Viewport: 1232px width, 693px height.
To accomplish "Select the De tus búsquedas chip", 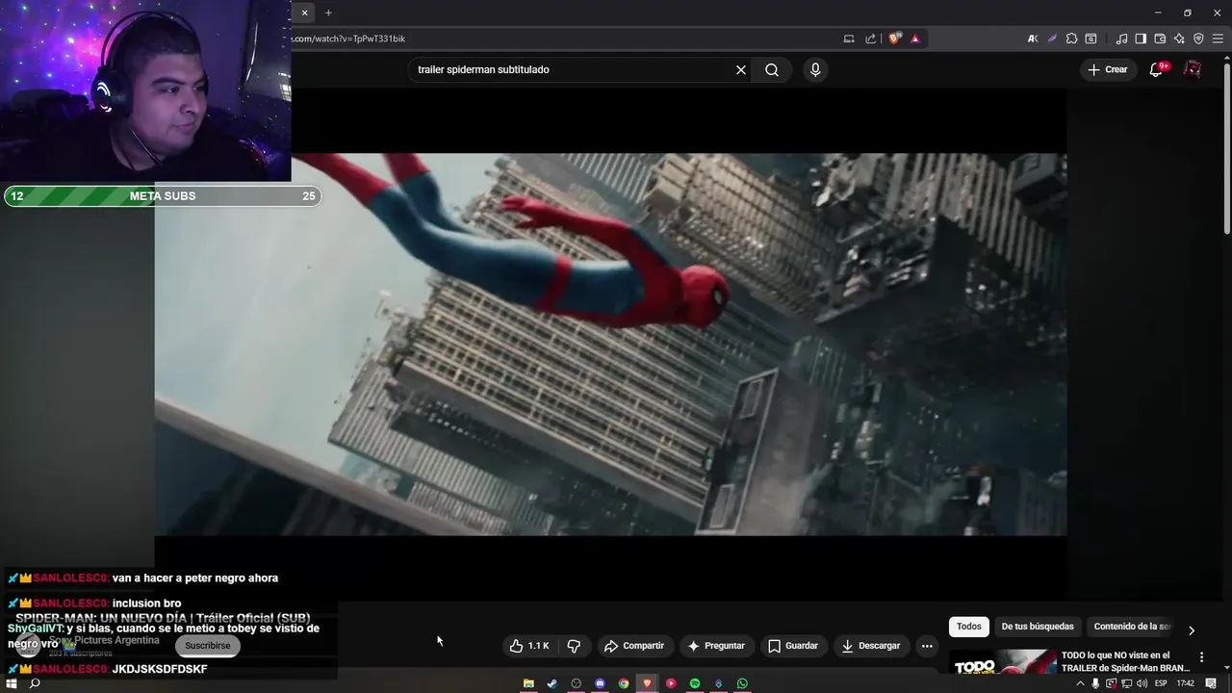I will coord(1038,627).
